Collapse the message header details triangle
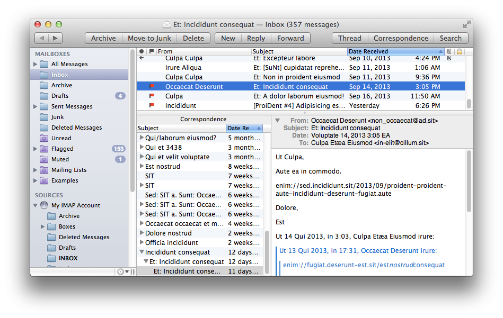Screen dimensions: 503x318 (x=277, y=121)
